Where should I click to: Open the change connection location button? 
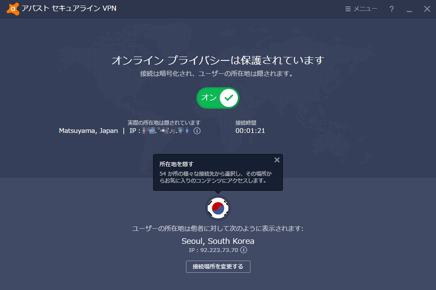point(218,266)
